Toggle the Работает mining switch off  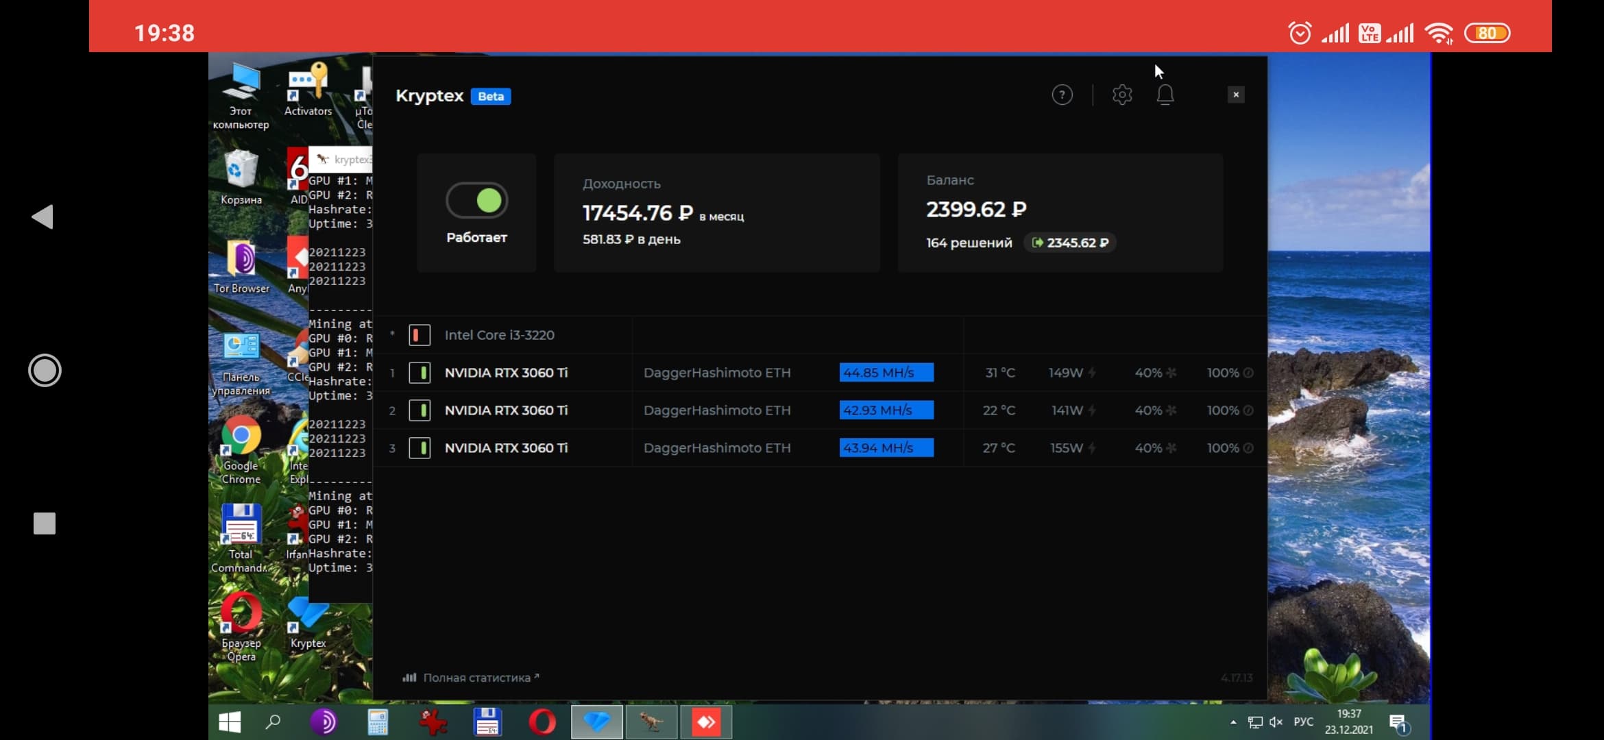477,200
